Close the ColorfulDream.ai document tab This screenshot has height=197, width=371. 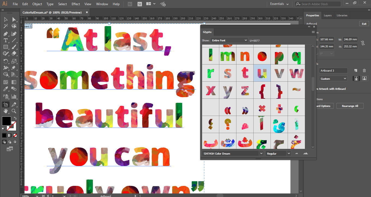point(87,12)
